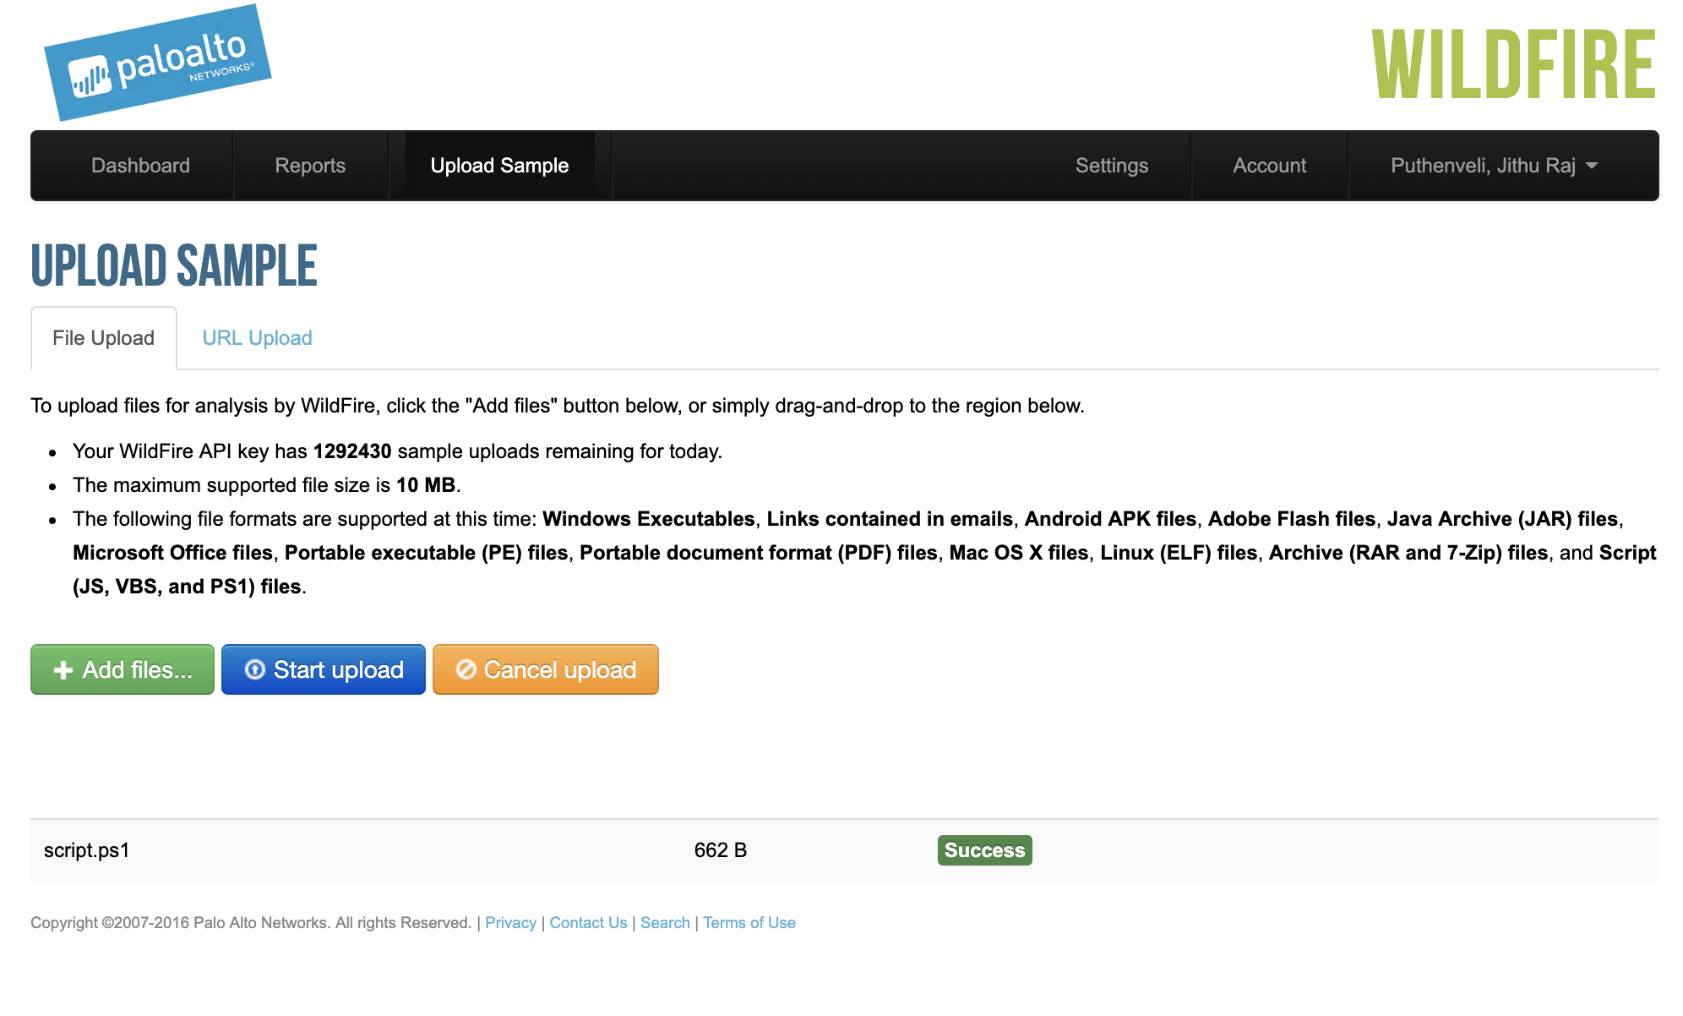The image size is (1683, 1016).
Task: Open the Dashboard navigation item
Action: tap(140, 166)
